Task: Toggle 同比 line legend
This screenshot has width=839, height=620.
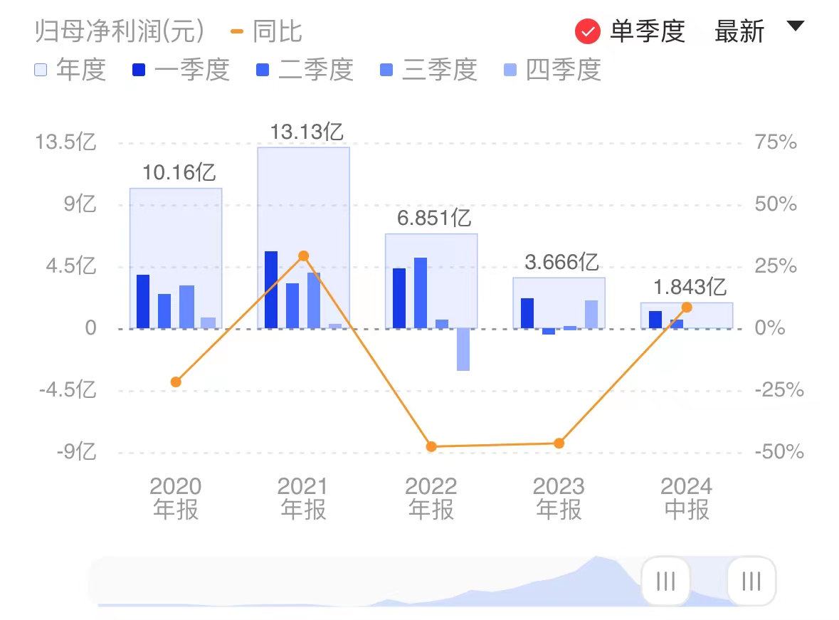Action: click(266, 31)
